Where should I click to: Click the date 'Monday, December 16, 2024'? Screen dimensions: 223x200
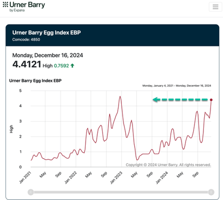(x=48, y=55)
